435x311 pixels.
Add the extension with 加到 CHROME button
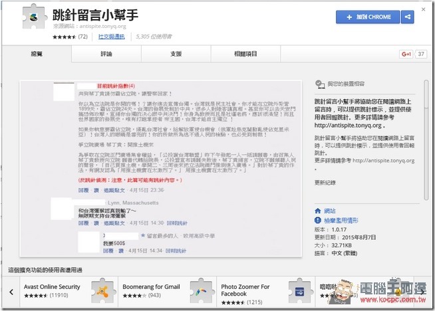368,17
